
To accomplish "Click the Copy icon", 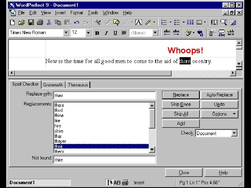I will click(58, 22).
